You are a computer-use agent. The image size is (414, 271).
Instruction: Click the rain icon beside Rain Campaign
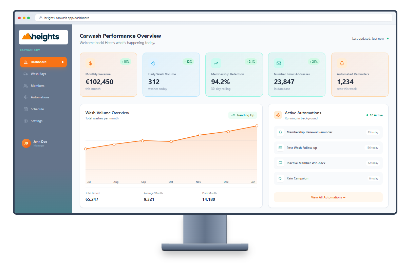280,178
